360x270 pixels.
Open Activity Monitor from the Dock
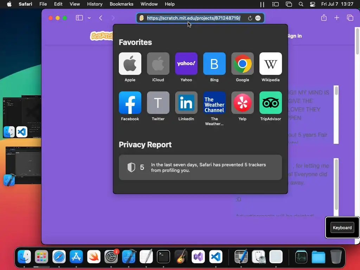click(x=301, y=256)
